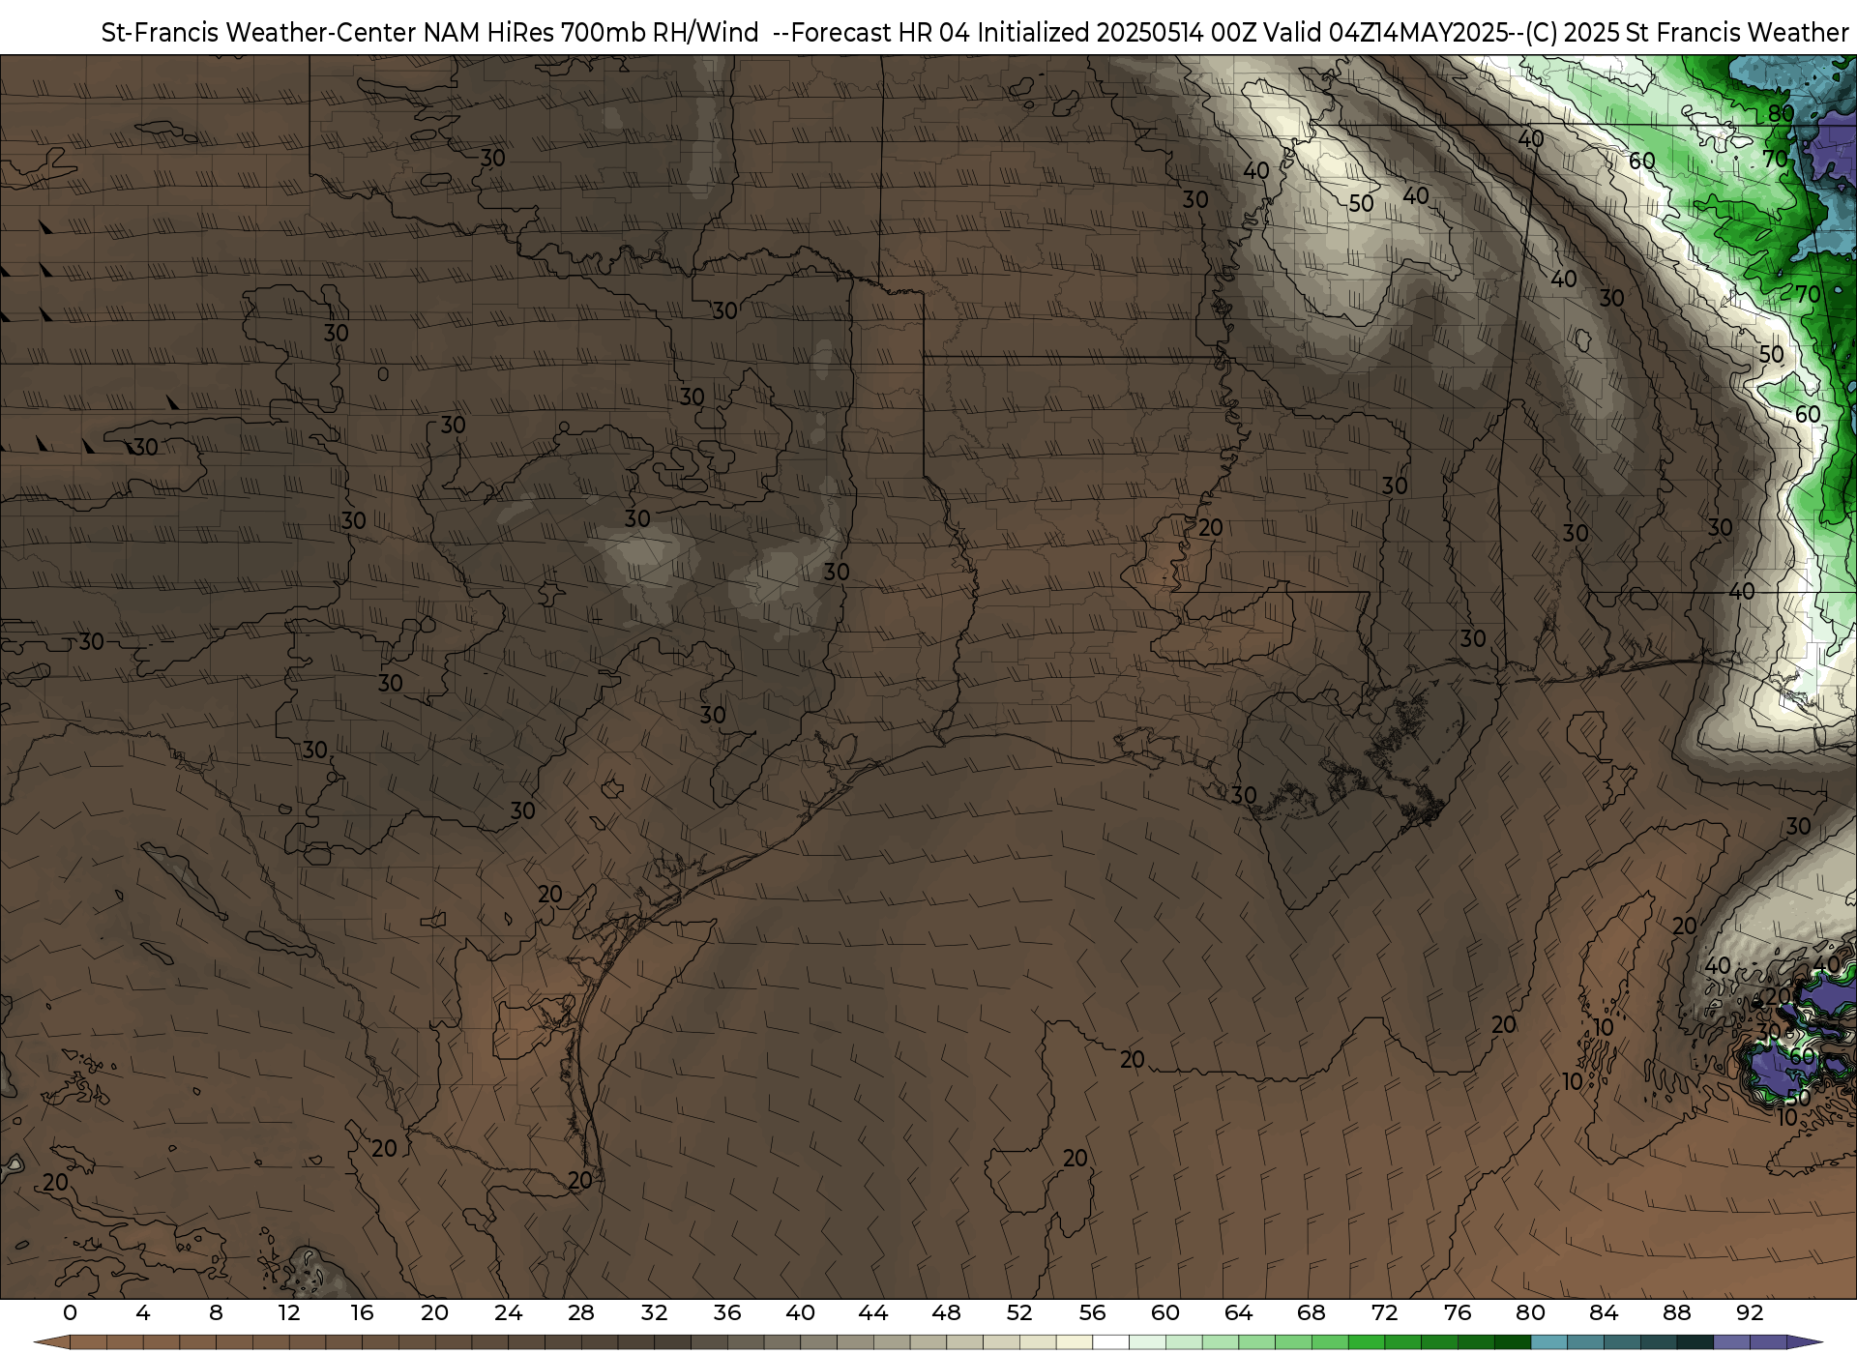Click the colorbar tick label 32
This screenshot has height=1354, width=1857.
[654, 1312]
